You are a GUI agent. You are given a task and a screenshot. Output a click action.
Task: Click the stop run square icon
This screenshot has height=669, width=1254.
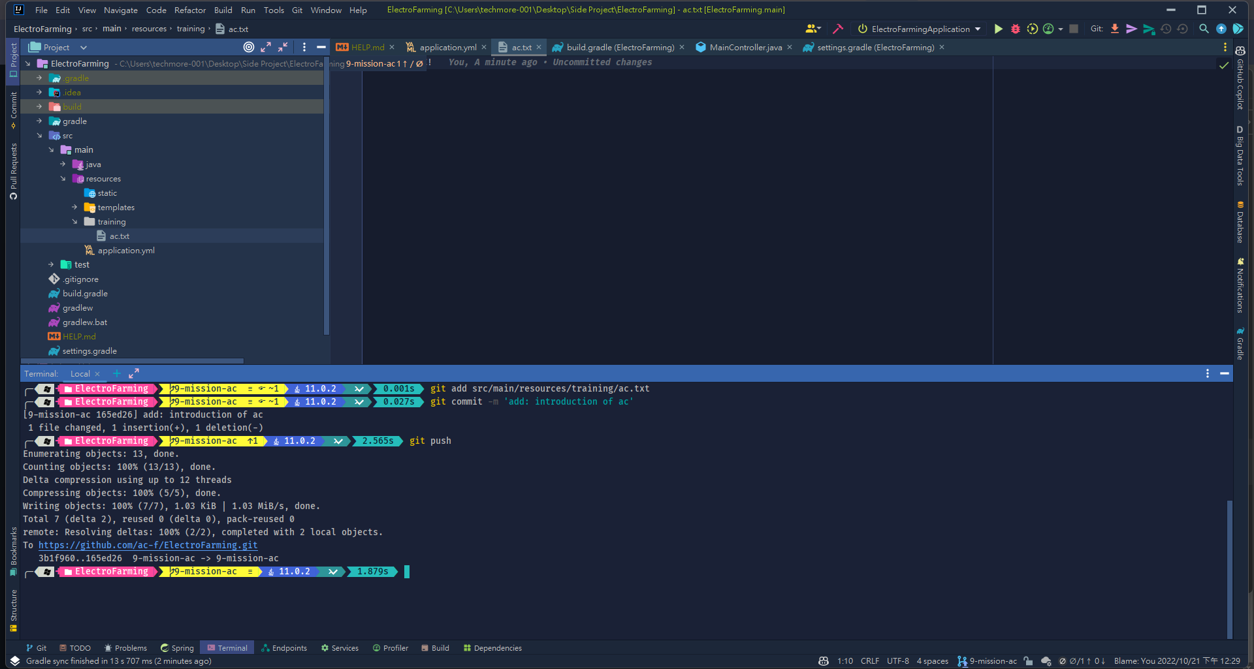[x=1073, y=29]
